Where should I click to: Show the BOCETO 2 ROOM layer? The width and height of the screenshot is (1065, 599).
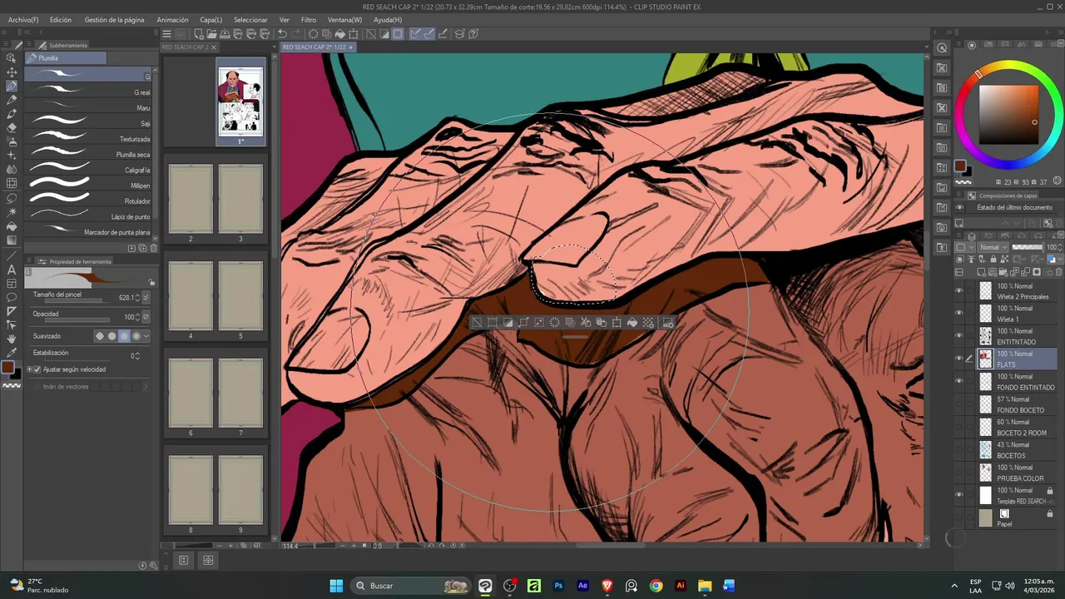pyautogui.click(x=958, y=427)
